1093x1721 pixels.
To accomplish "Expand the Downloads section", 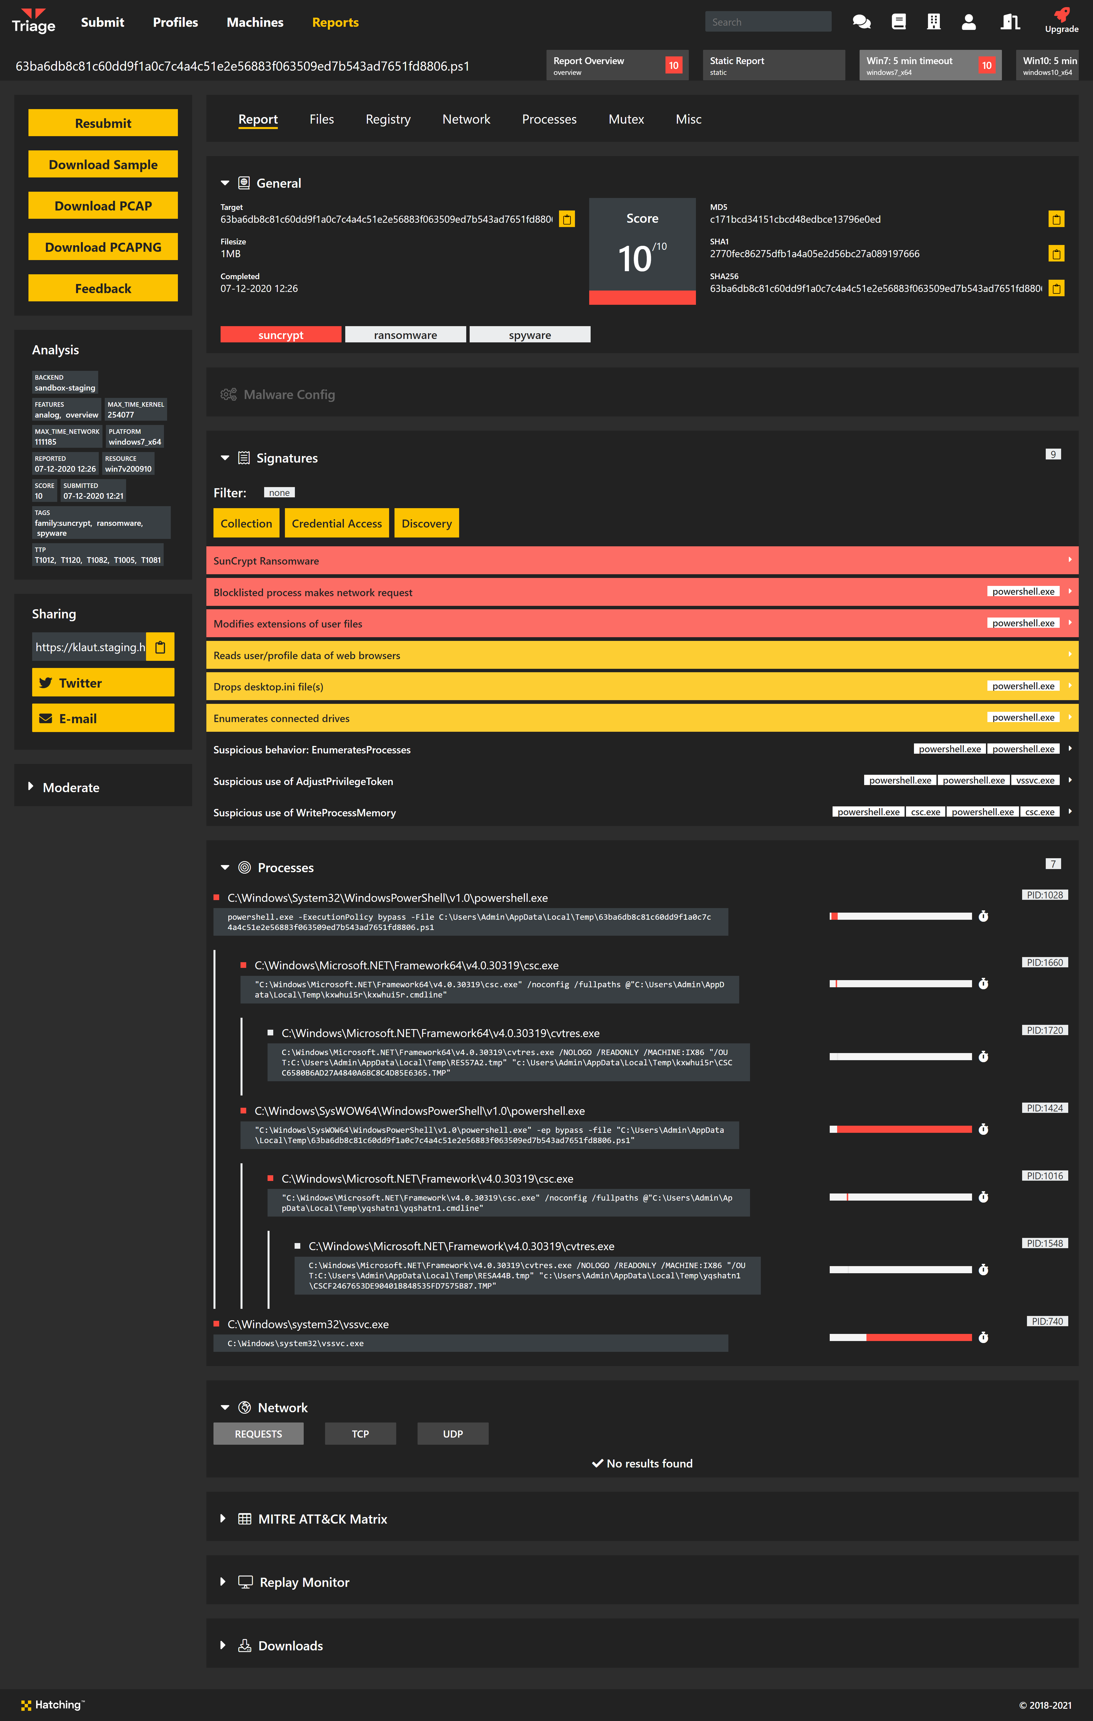I will click(x=223, y=1645).
